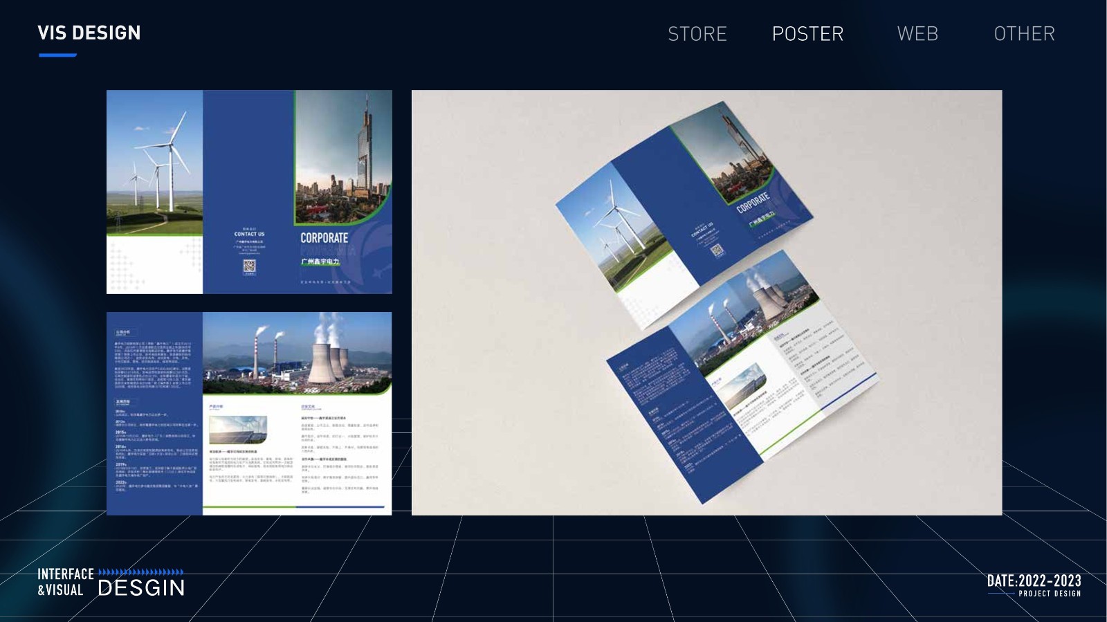This screenshot has height=622, width=1107.
Task: Click the CORPORATE heading on the flat brochure cover
Action: [324, 238]
